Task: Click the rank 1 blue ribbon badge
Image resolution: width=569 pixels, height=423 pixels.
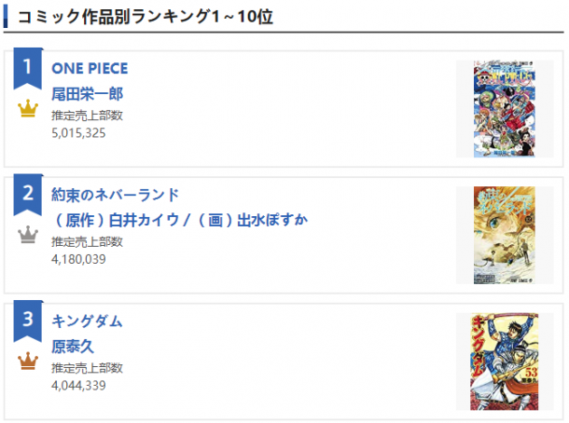Action: 28,68
